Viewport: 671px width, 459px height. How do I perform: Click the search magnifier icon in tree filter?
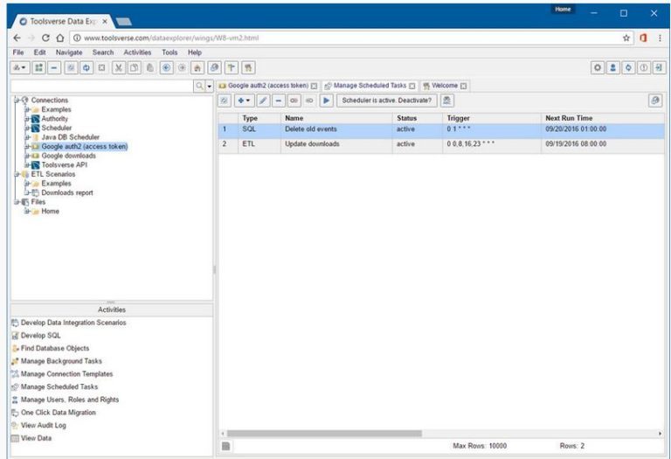coord(199,86)
